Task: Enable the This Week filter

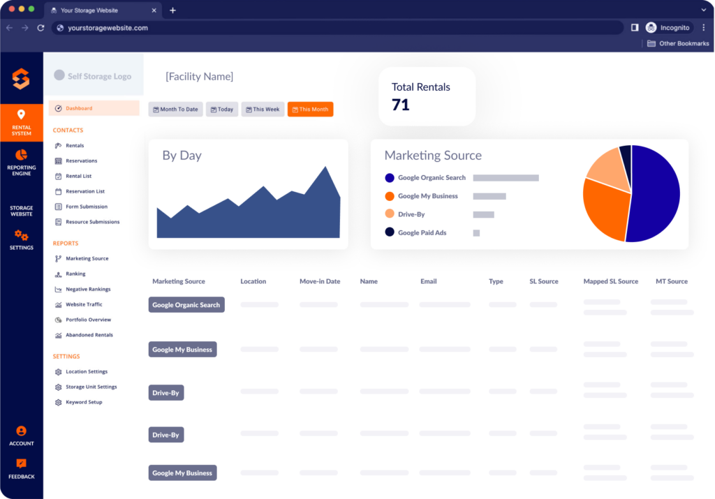Action: [x=263, y=109]
